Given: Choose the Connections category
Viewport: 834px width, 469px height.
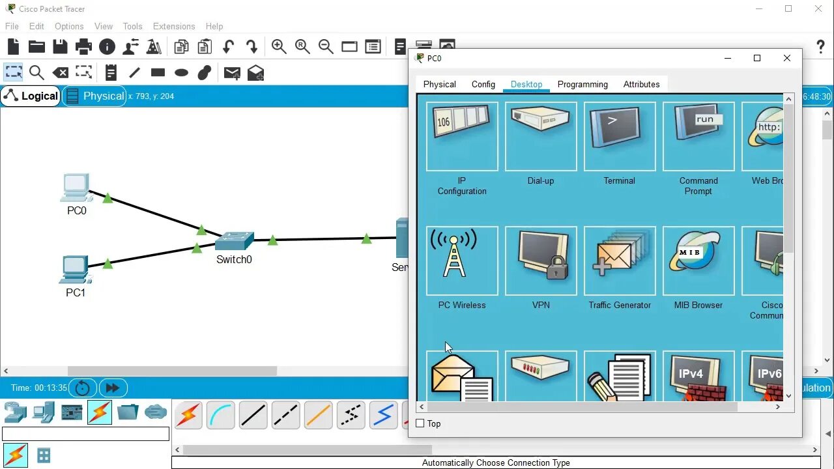Looking at the screenshot, I should point(100,412).
